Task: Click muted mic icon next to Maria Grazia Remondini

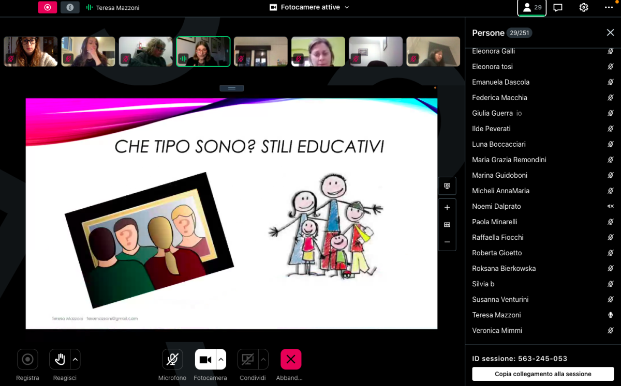Action: click(x=611, y=160)
